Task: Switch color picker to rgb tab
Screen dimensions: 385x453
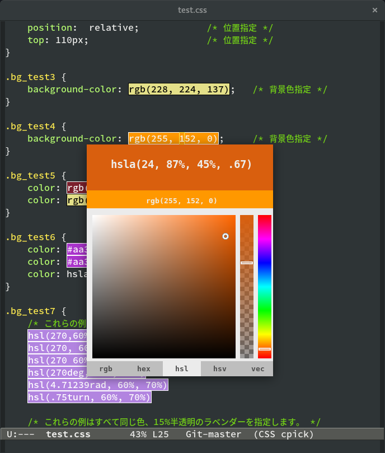Action: (x=106, y=368)
